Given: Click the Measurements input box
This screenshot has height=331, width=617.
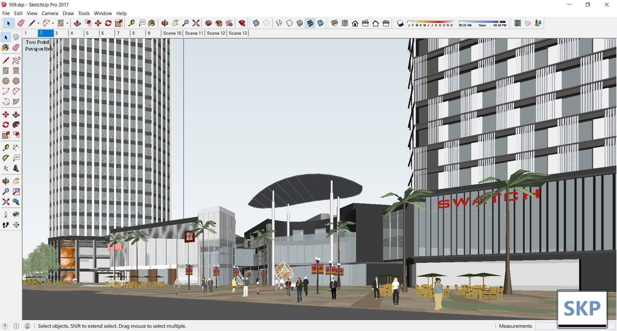Looking at the screenshot, I should pos(546,326).
